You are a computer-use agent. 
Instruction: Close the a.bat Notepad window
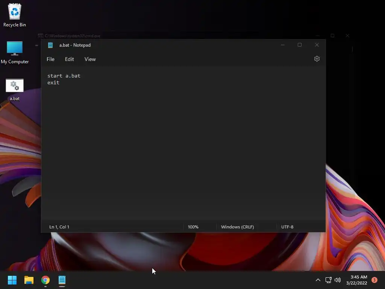(317, 45)
